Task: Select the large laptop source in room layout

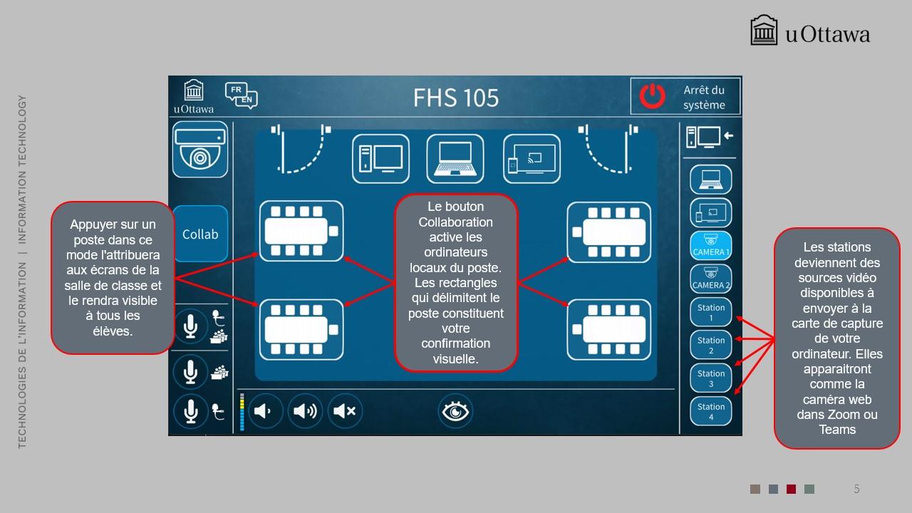Action: 455,159
